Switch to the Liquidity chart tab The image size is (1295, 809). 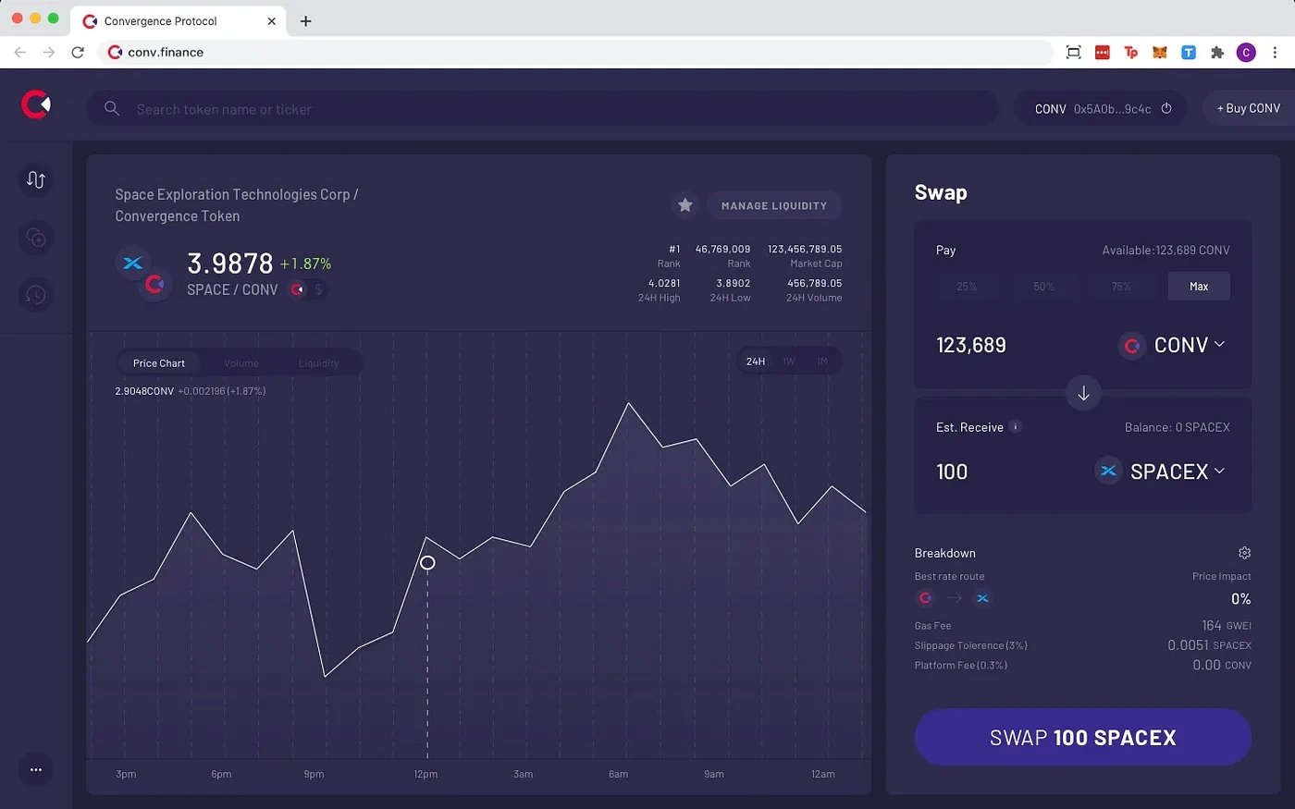(319, 363)
